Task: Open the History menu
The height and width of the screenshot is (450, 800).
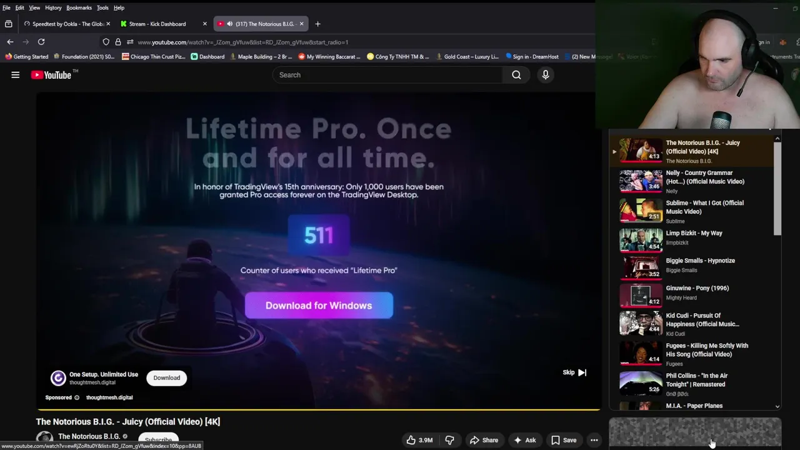Action: (53, 7)
